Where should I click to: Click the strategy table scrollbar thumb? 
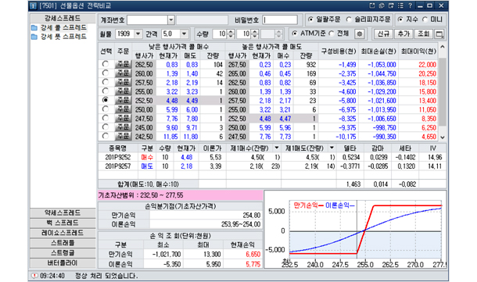pos(443,91)
